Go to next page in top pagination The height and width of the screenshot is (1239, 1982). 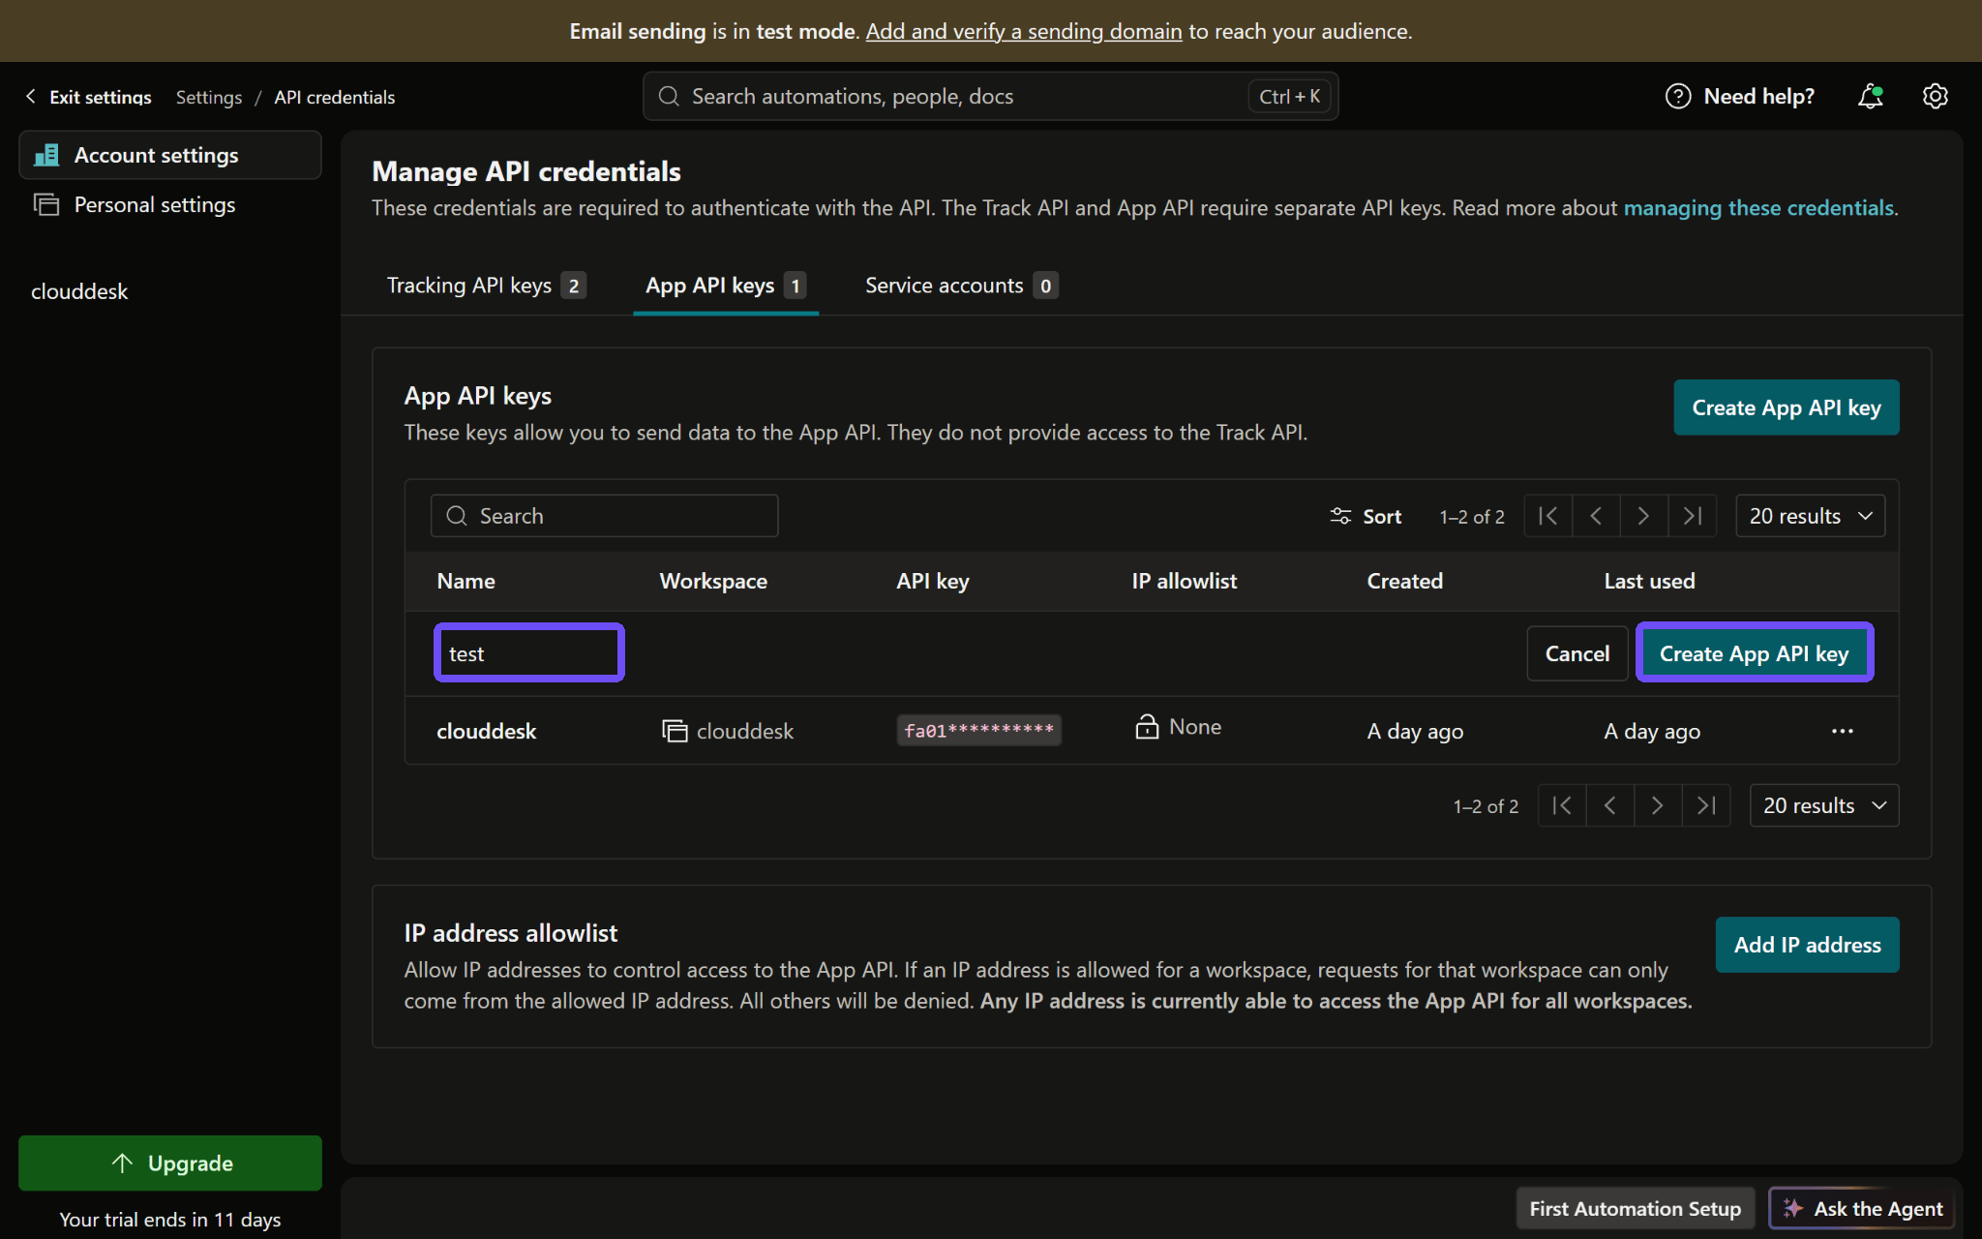[x=1643, y=516]
